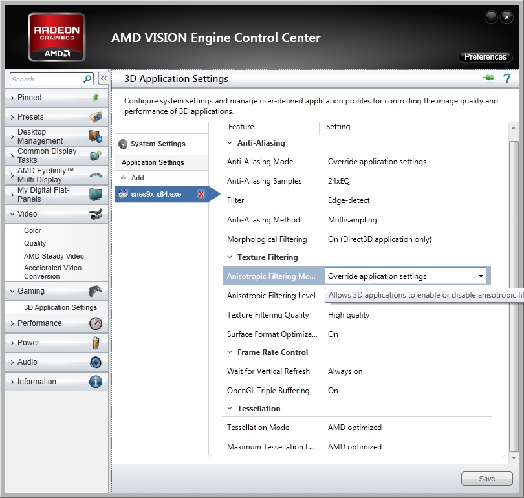Expand the Desktop Management section

[12, 136]
